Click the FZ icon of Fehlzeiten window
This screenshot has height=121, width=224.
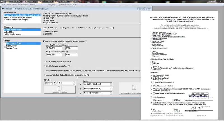3,9
